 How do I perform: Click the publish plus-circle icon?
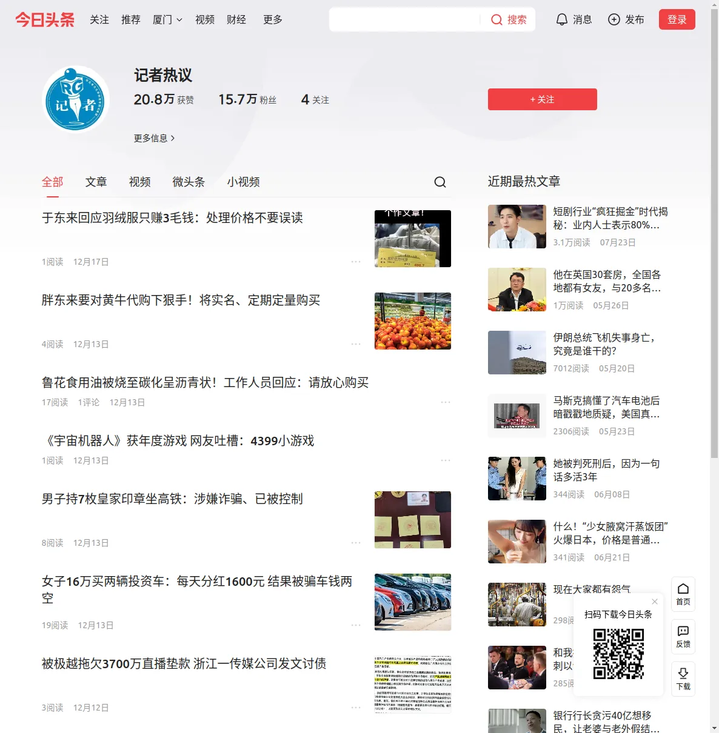point(614,19)
